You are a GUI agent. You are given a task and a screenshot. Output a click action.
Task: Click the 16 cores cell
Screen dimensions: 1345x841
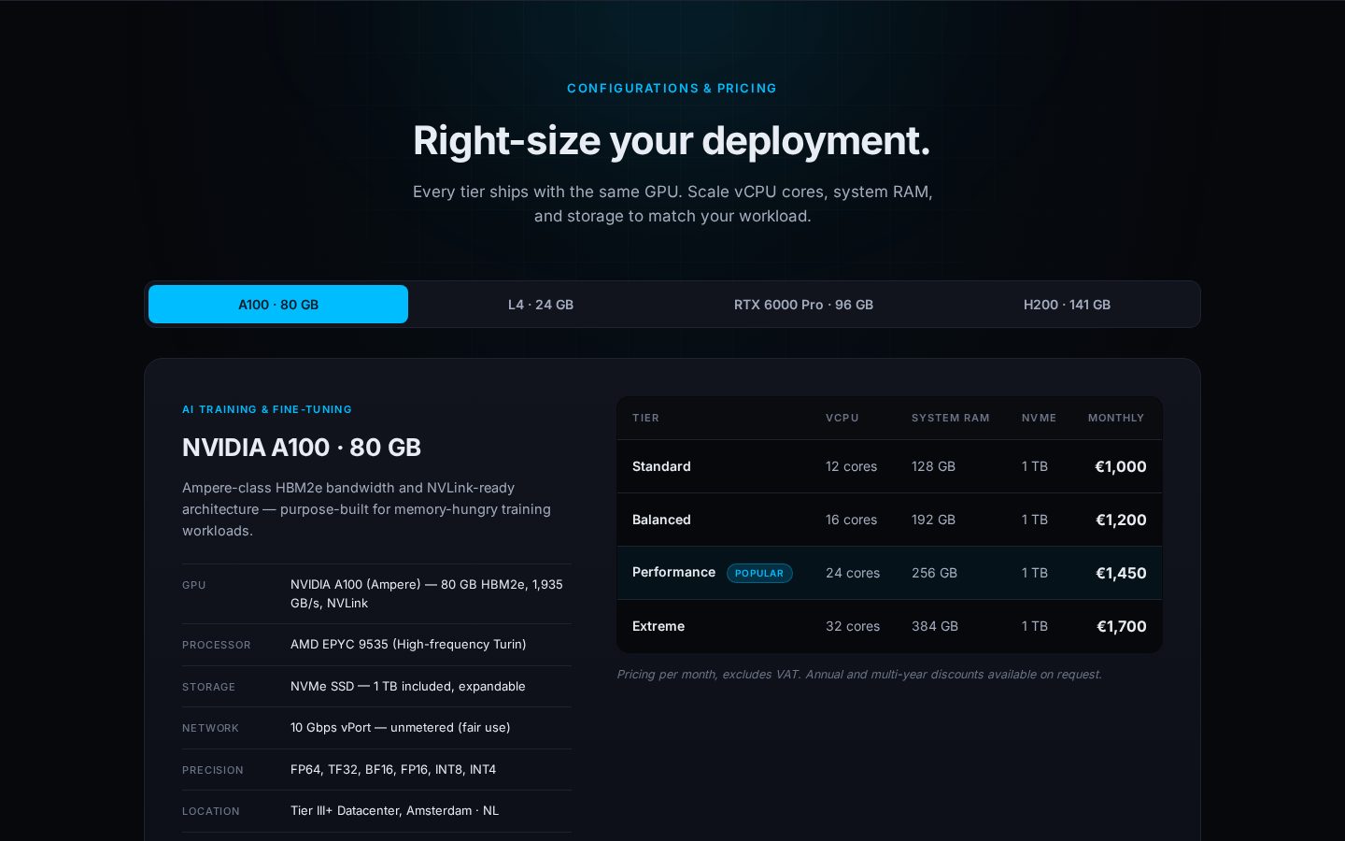click(x=851, y=520)
